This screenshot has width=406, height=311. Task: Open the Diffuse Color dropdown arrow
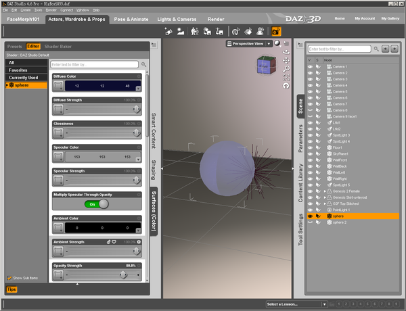tap(139, 89)
